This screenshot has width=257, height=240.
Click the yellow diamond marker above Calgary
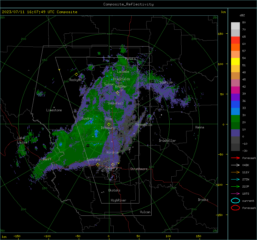113,164
